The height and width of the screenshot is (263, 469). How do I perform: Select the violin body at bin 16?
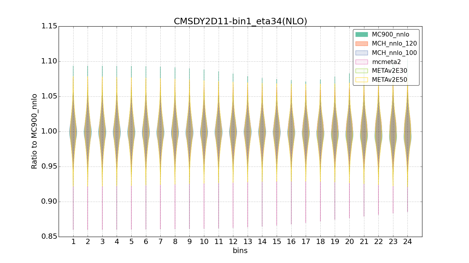(x=291, y=131)
